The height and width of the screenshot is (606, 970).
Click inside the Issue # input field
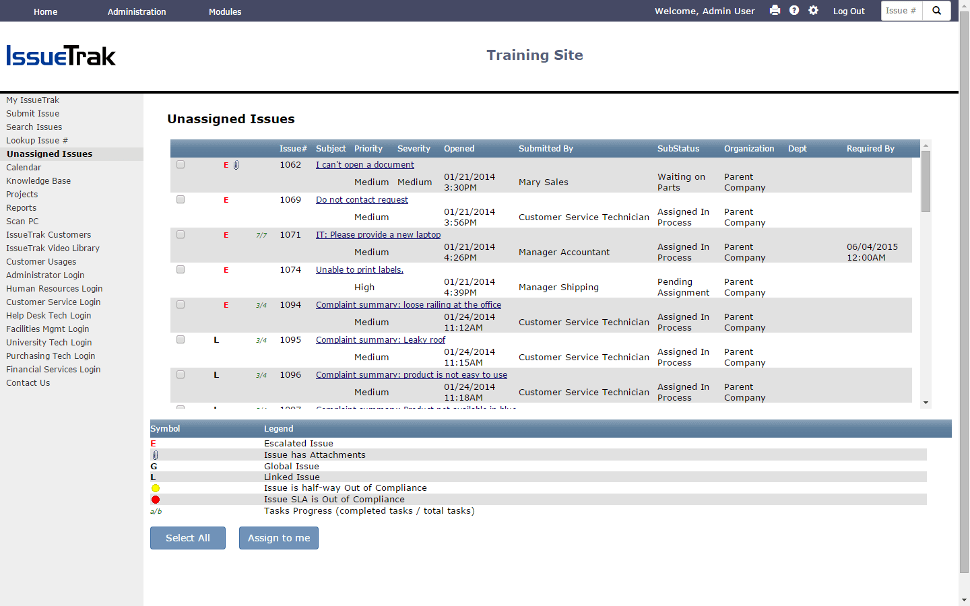901,10
